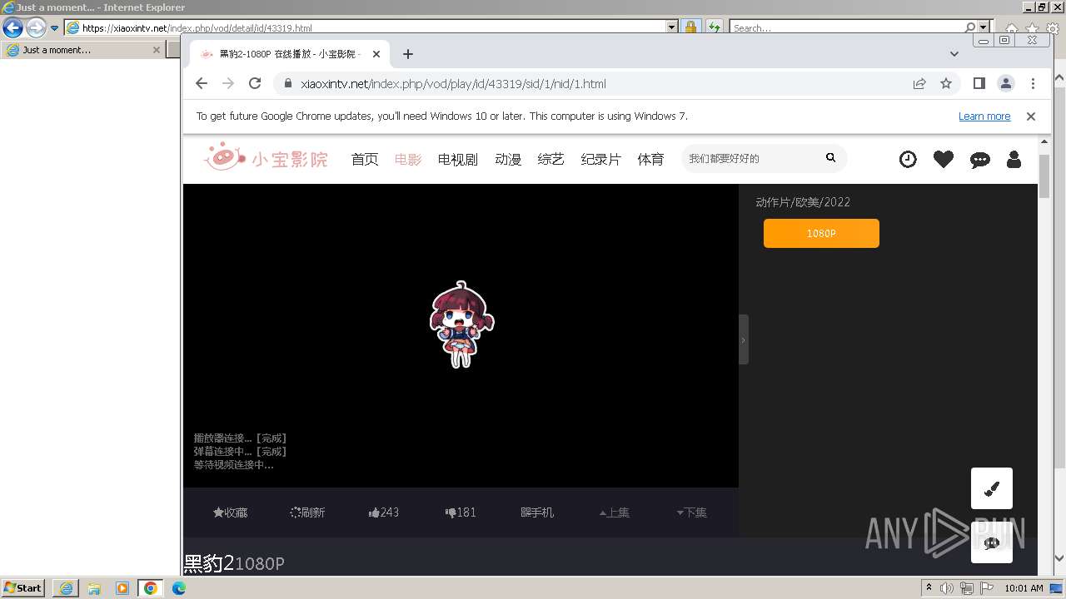The height and width of the screenshot is (599, 1066).
Task: Open watch history clock icon
Action: point(908,159)
